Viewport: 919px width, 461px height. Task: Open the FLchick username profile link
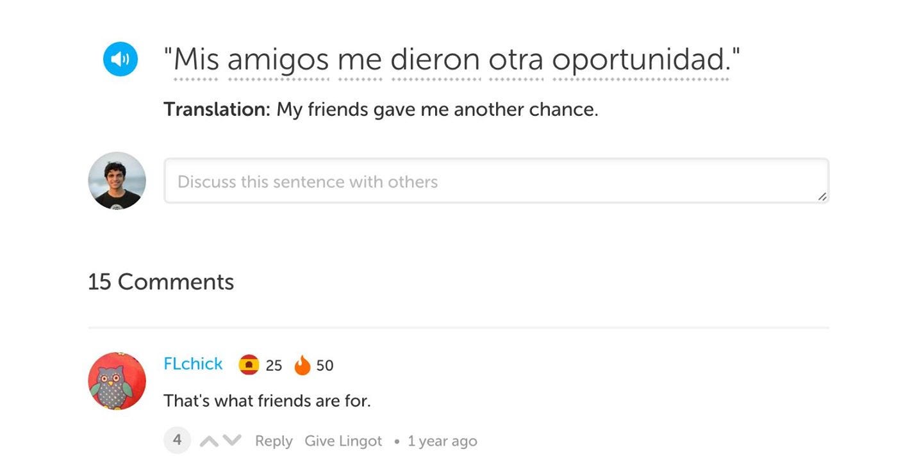pos(193,364)
